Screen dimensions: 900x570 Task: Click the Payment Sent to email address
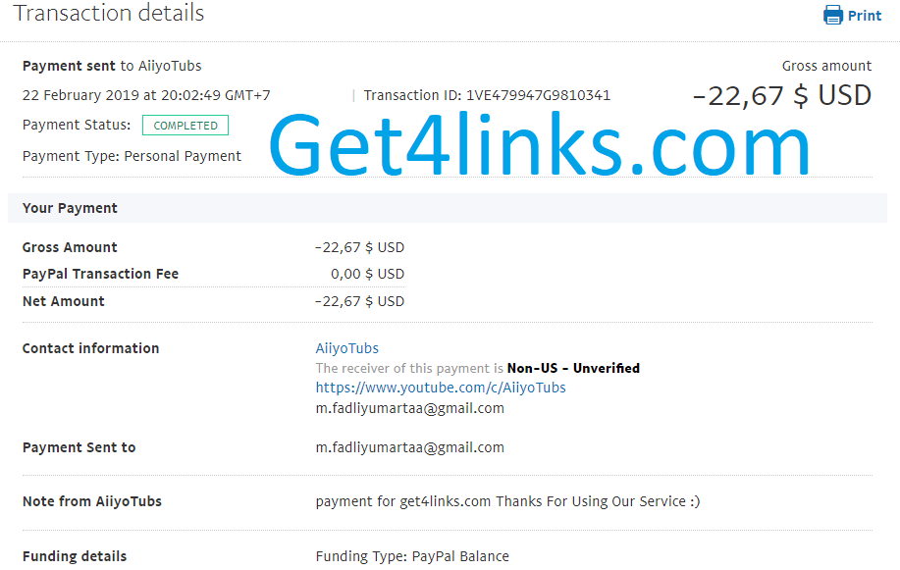click(410, 447)
